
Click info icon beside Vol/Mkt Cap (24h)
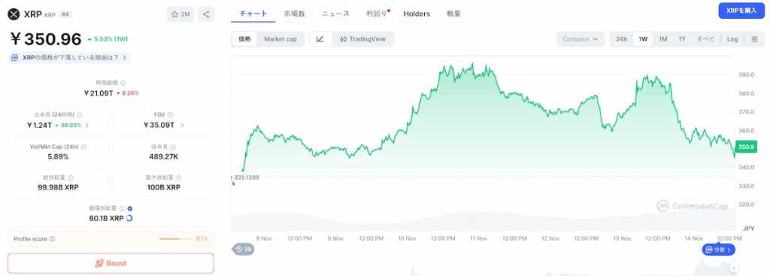point(83,147)
